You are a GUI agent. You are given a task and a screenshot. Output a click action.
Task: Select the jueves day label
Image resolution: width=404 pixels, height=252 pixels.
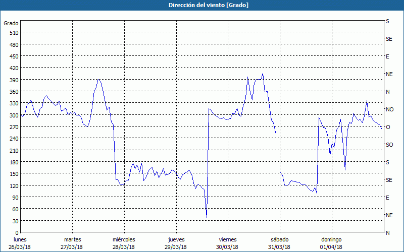[x=176, y=239]
